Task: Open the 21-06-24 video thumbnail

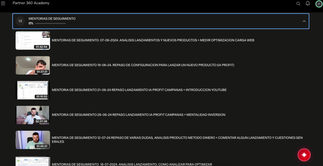Action: (33, 90)
